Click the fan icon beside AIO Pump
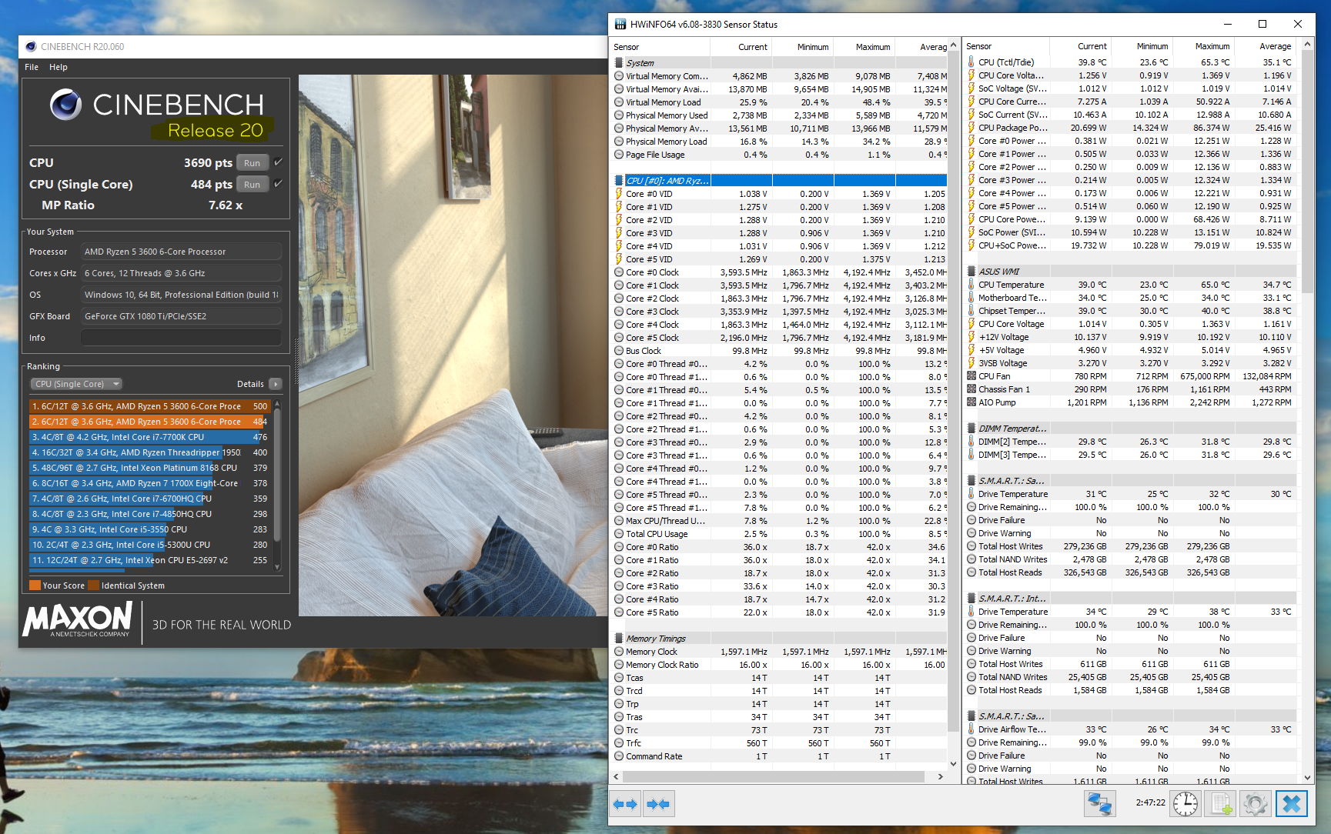 (x=971, y=402)
